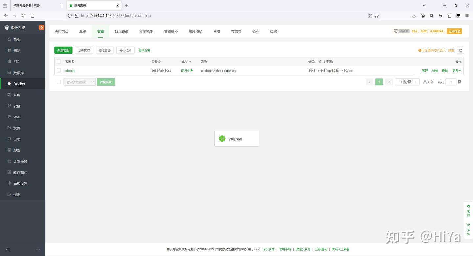473x256 pixels.
Task: Switch to the 应用商店 tab
Action: (61, 32)
